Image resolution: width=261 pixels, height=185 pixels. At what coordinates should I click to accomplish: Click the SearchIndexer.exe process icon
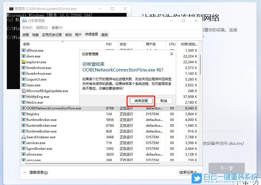click(x=23, y=137)
